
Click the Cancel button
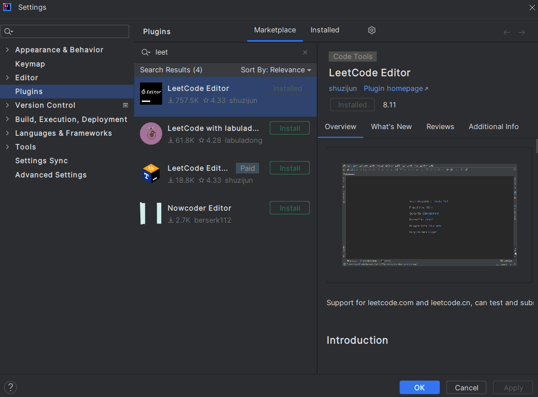466,388
